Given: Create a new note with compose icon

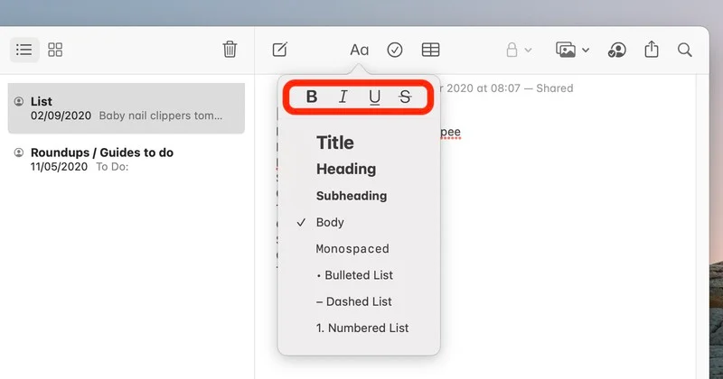Looking at the screenshot, I should (x=280, y=50).
